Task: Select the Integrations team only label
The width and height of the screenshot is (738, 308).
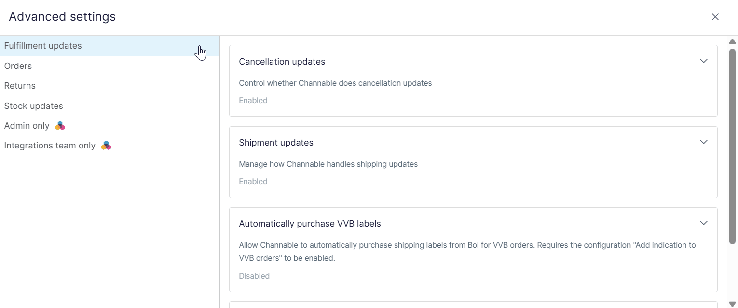Action: click(x=50, y=146)
